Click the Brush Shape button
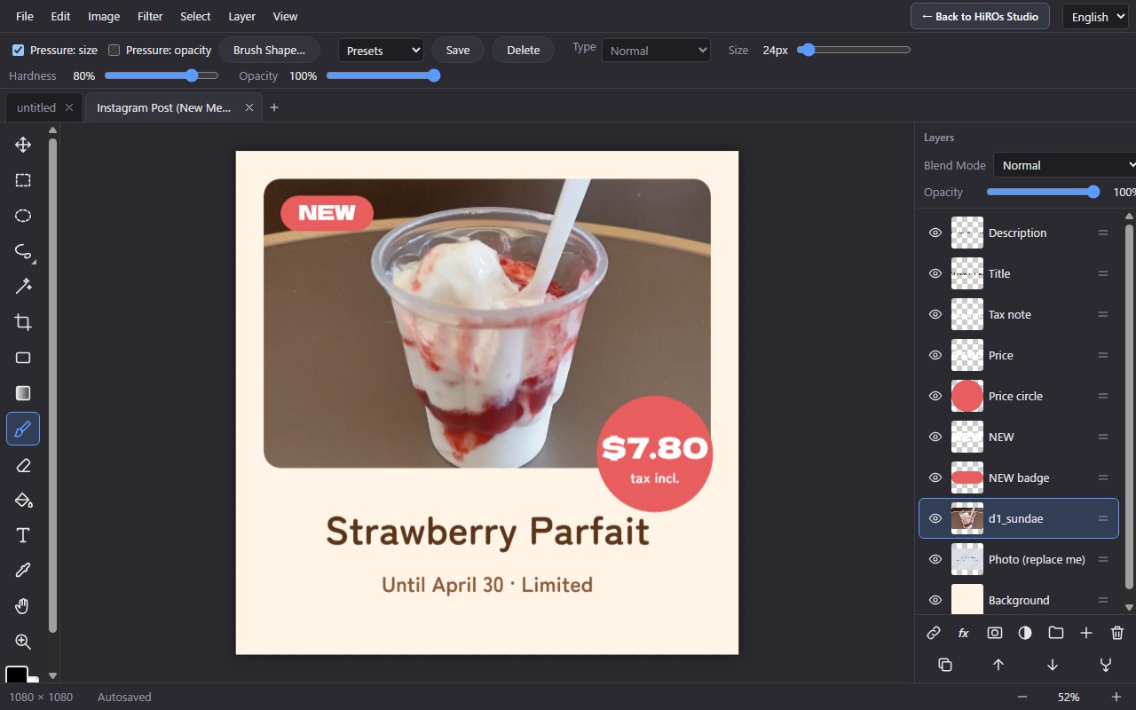This screenshot has height=710, width=1136. point(269,51)
